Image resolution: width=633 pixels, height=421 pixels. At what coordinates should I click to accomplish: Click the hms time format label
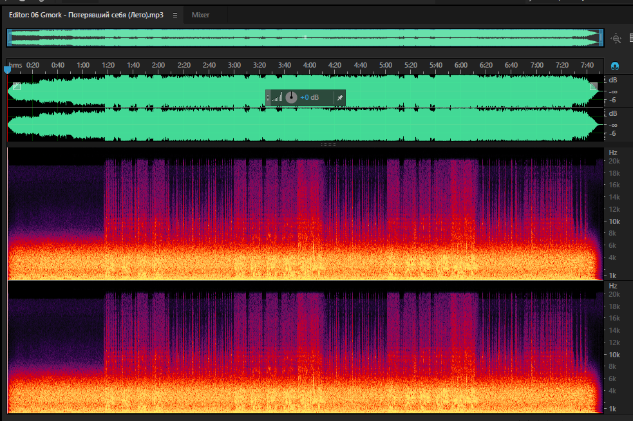tap(15, 65)
